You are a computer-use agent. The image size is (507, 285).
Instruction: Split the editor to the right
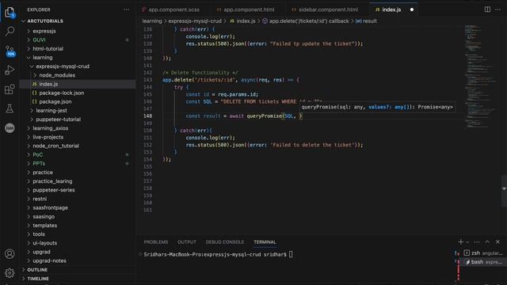(x=487, y=9)
